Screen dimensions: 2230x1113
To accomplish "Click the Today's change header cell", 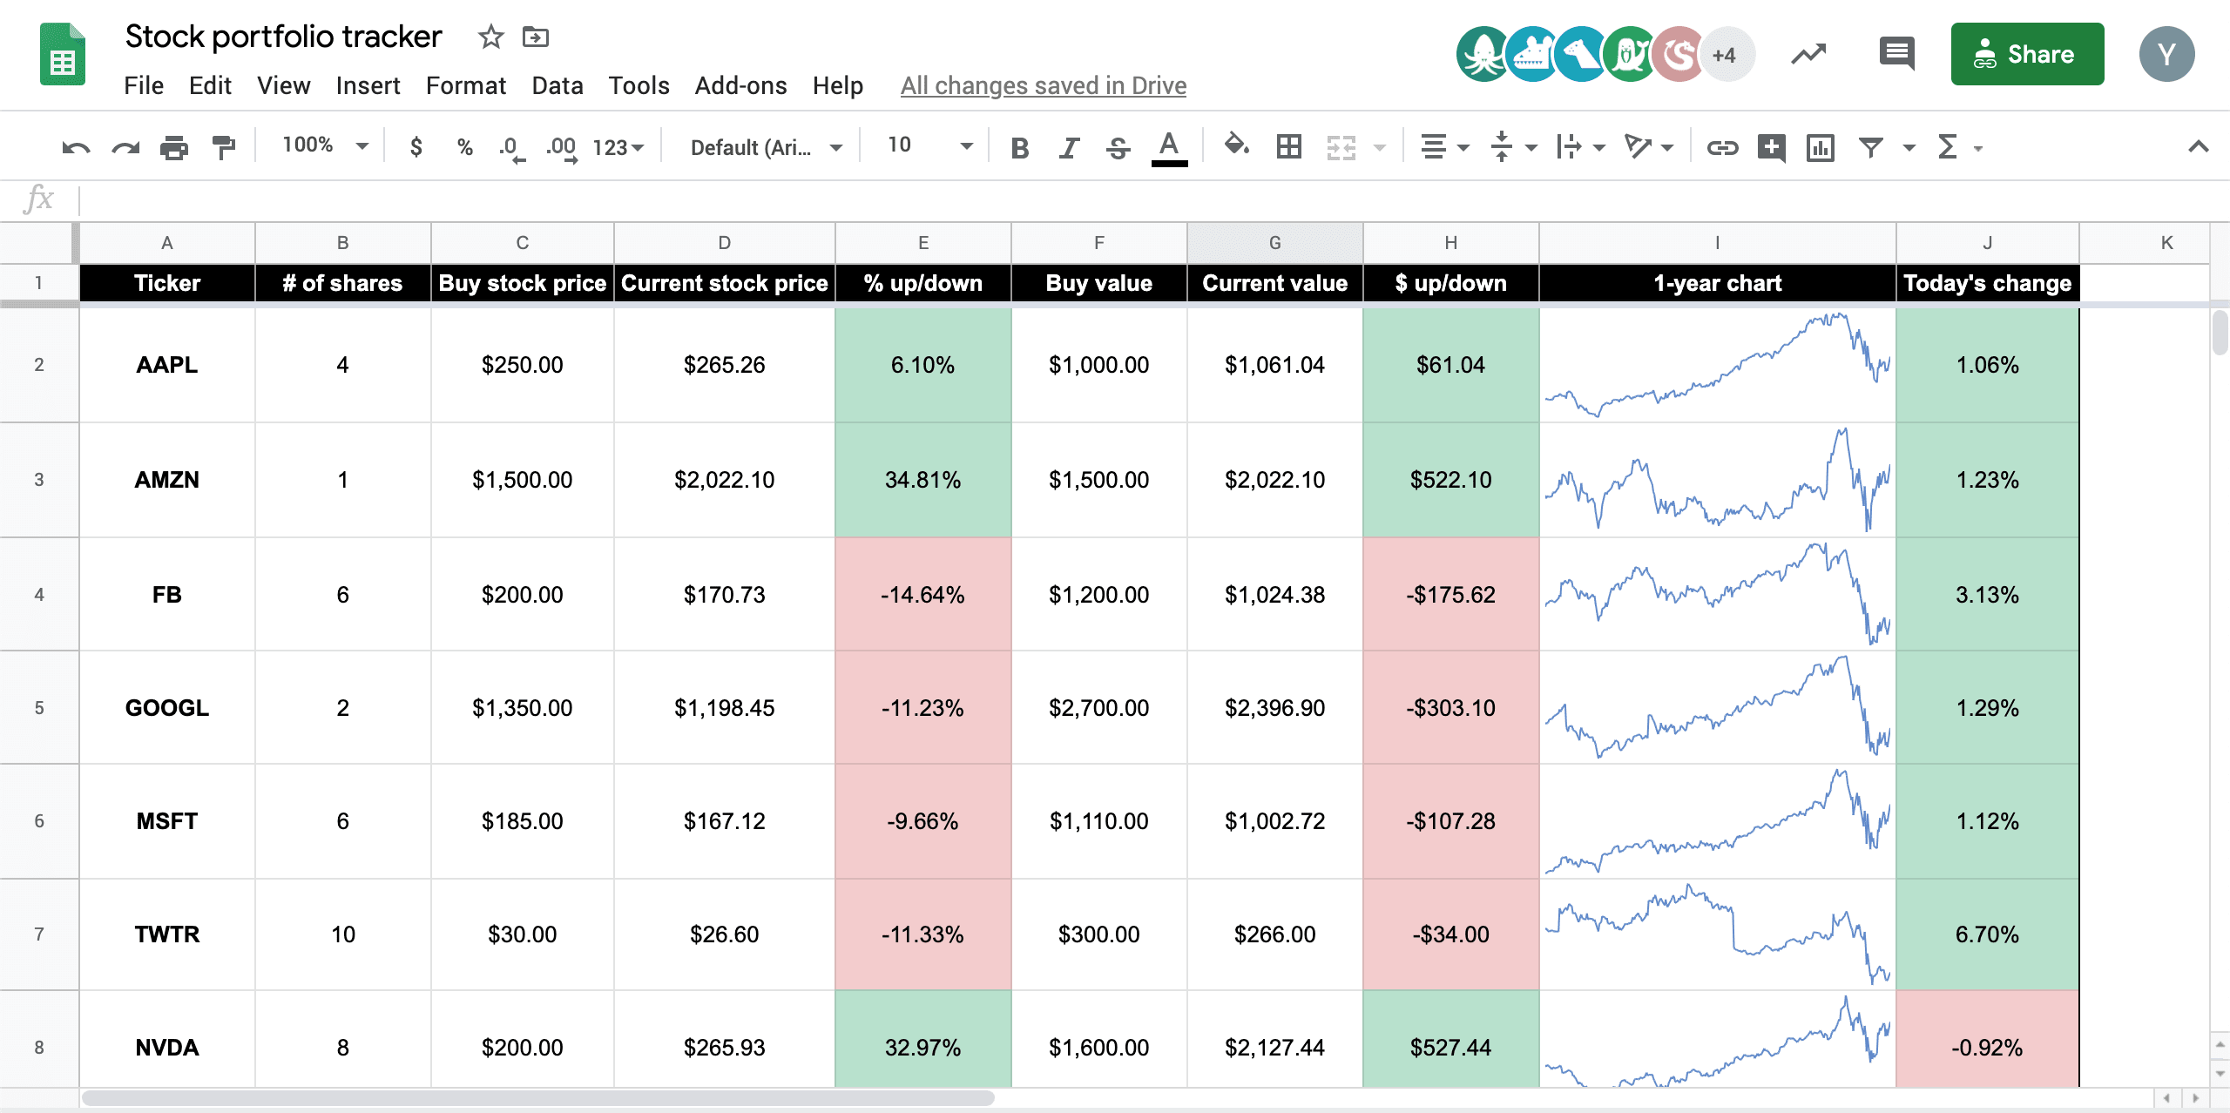I will click(x=1988, y=283).
